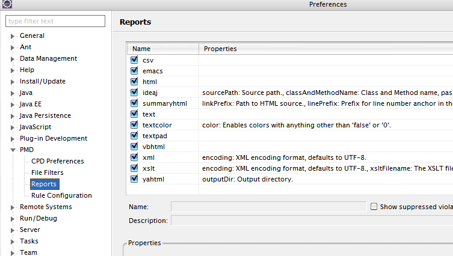Open CPD Preferences page
Image resolution: width=453 pixels, height=256 pixels.
[x=57, y=161]
